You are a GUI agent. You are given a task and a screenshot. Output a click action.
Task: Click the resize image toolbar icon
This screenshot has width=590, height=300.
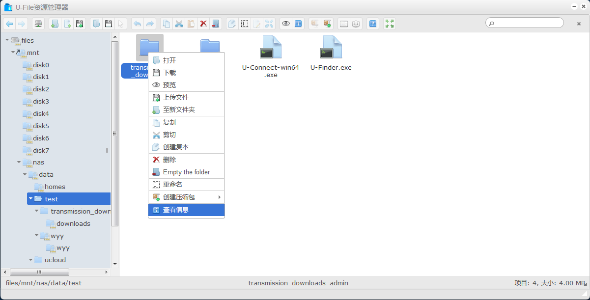tap(269, 24)
